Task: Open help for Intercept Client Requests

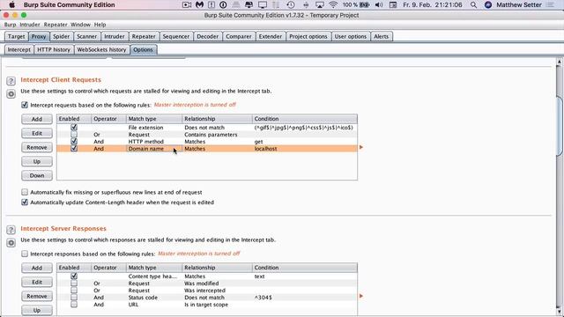Action: [11, 81]
